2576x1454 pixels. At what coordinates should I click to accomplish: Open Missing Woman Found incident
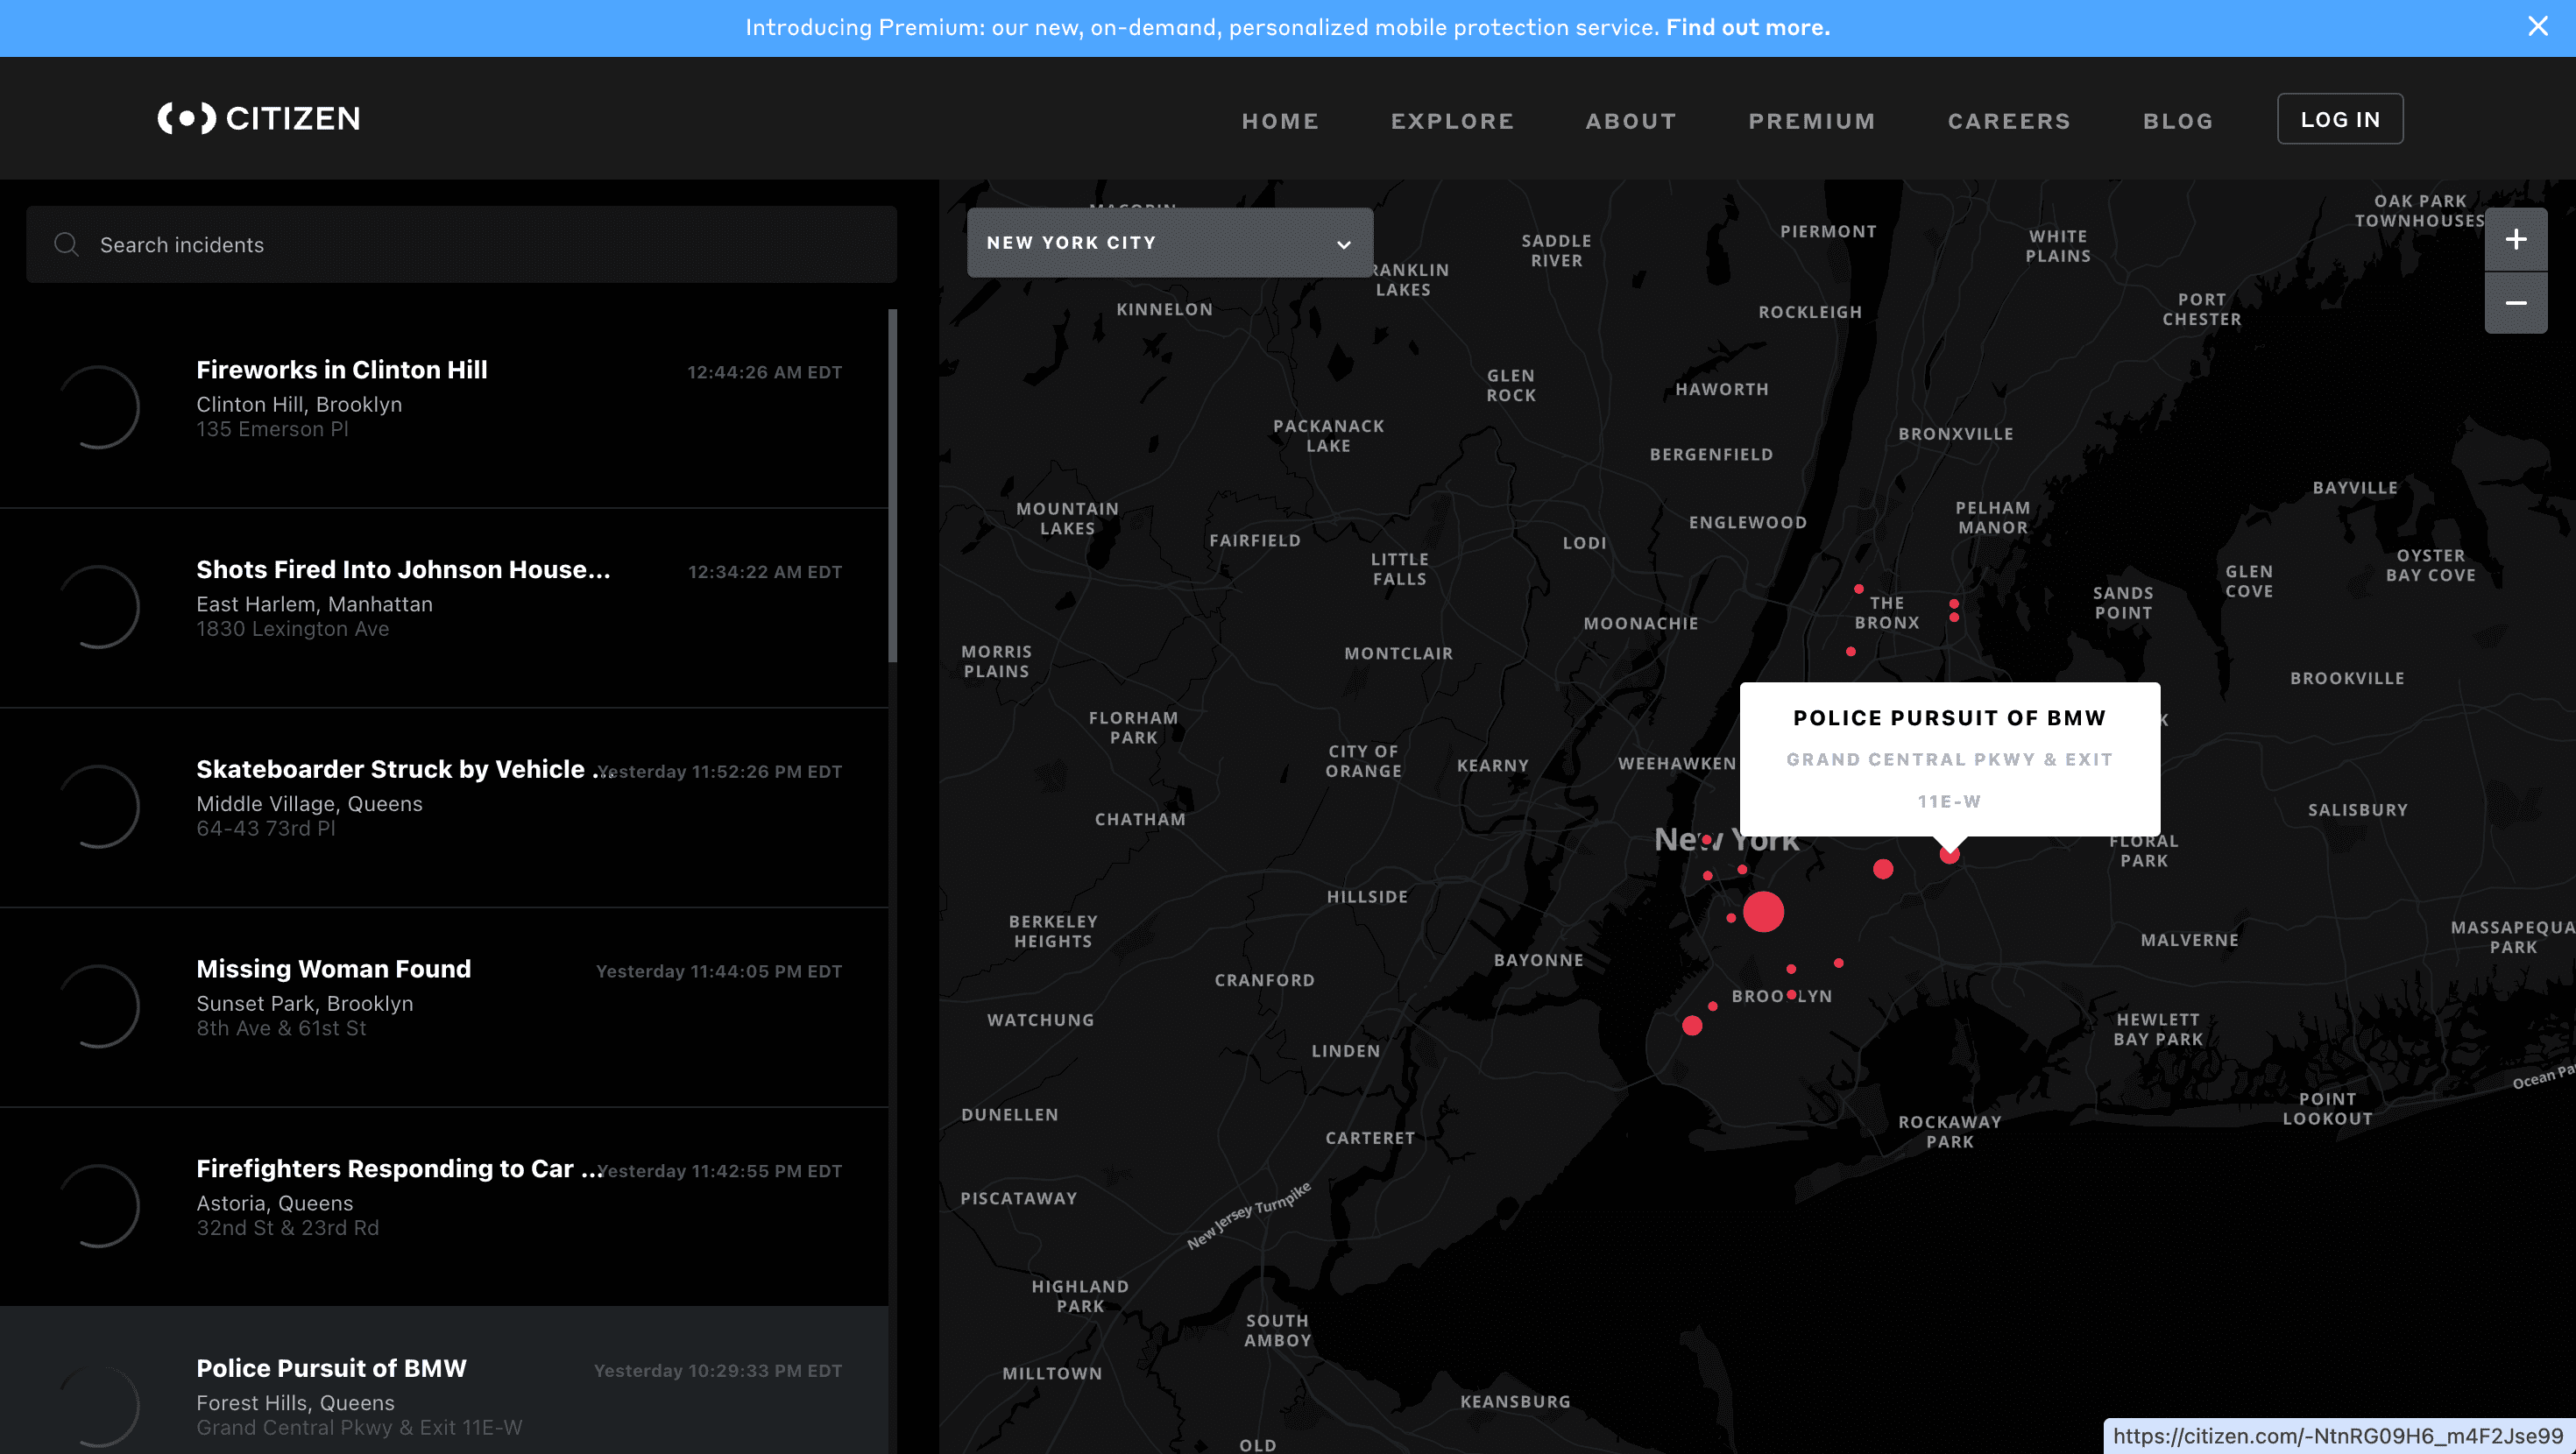tap(444, 1007)
